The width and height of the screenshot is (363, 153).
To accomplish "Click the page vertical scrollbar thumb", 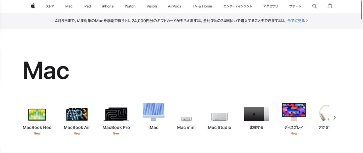I will point(362,10).
